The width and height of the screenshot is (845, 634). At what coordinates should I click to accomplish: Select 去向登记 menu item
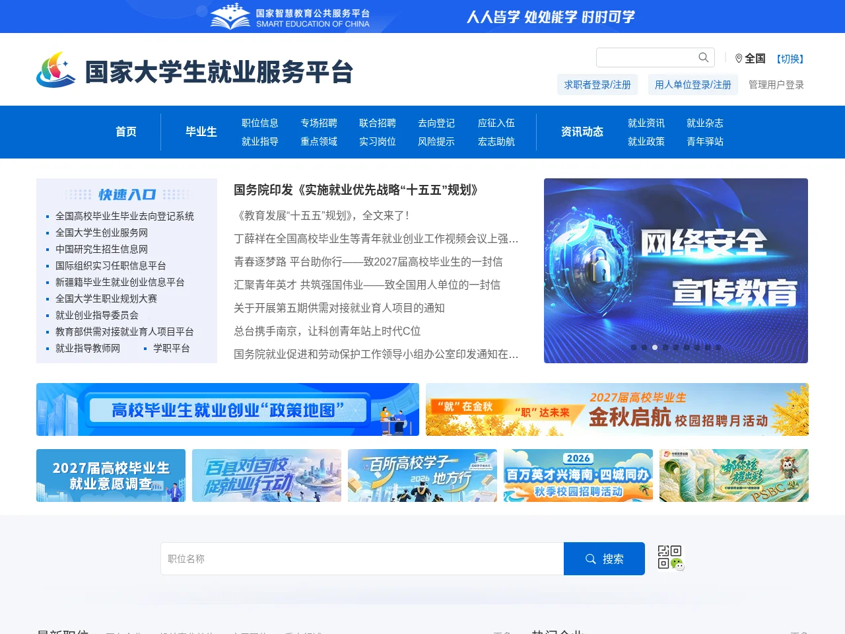click(436, 123)
